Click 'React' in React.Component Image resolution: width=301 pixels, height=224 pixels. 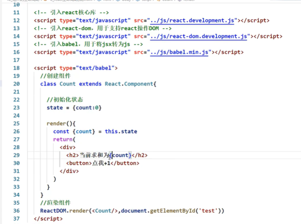113,84
